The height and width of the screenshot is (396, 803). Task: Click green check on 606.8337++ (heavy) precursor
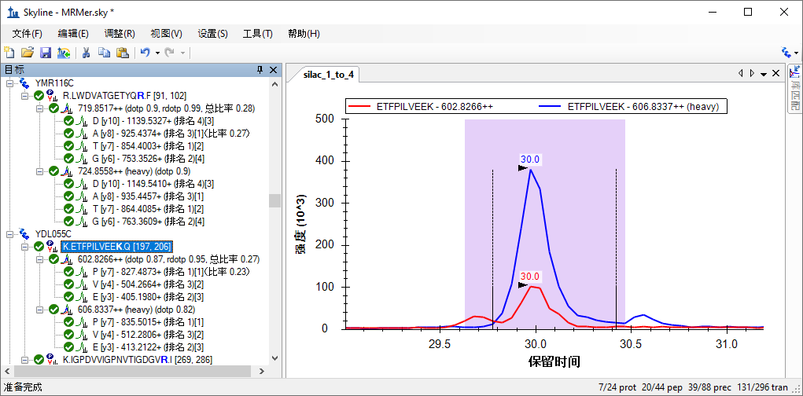53,310
